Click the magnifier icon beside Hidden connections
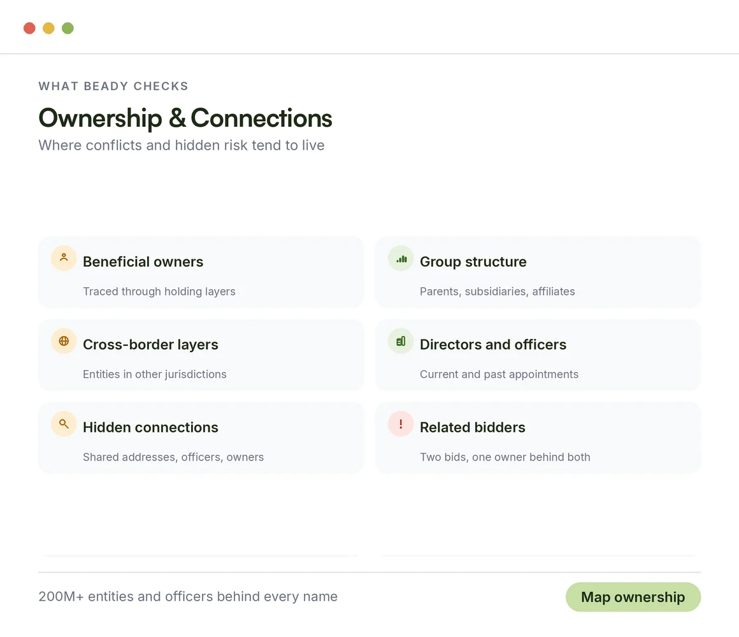 pos(64,424)
